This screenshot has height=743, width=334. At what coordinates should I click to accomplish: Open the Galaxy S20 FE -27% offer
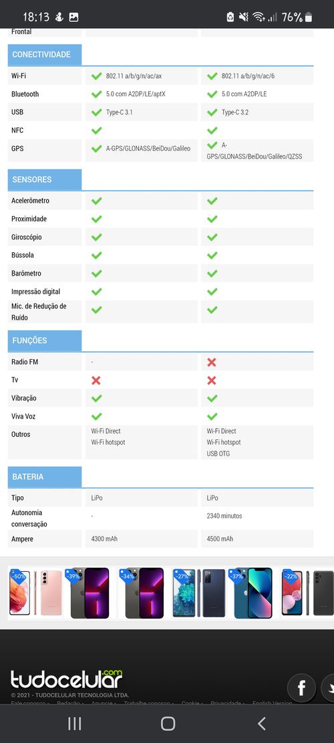pyautogui.click(x=198, y=593)
